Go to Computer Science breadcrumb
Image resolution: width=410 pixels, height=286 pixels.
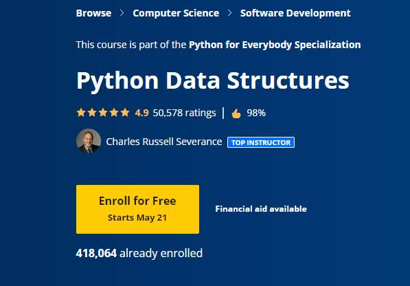click(x=176, y=13)
